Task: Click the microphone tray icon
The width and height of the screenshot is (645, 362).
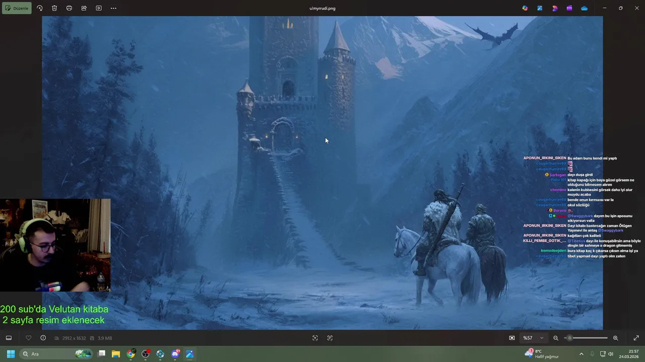Action: (592, 354)
